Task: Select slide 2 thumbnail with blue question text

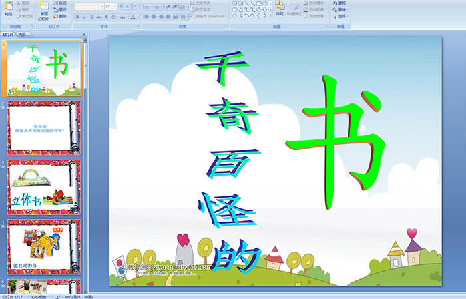Action: pyautogui.click(x=44, y=128)
